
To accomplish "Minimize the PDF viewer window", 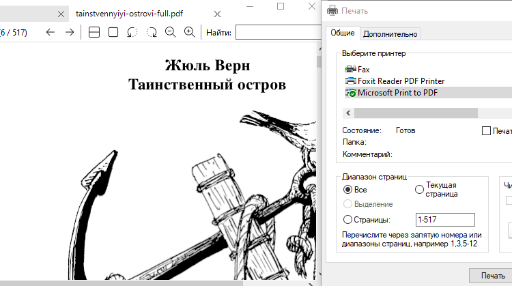I will pos(250,6).
